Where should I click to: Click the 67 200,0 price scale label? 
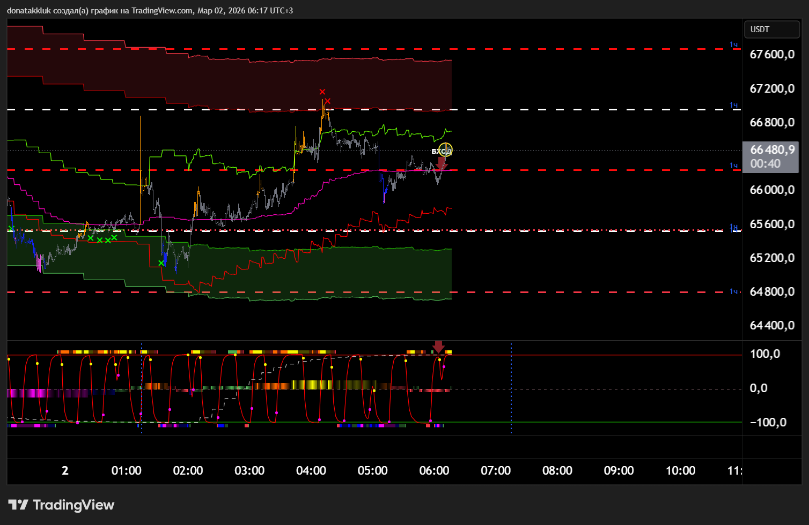click(771, 89)
